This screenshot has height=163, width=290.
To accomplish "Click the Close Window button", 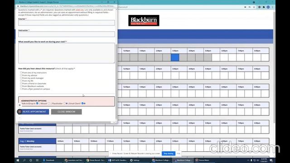I will [x=67, y=112].
